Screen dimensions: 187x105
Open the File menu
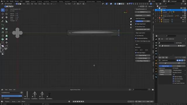4,1
